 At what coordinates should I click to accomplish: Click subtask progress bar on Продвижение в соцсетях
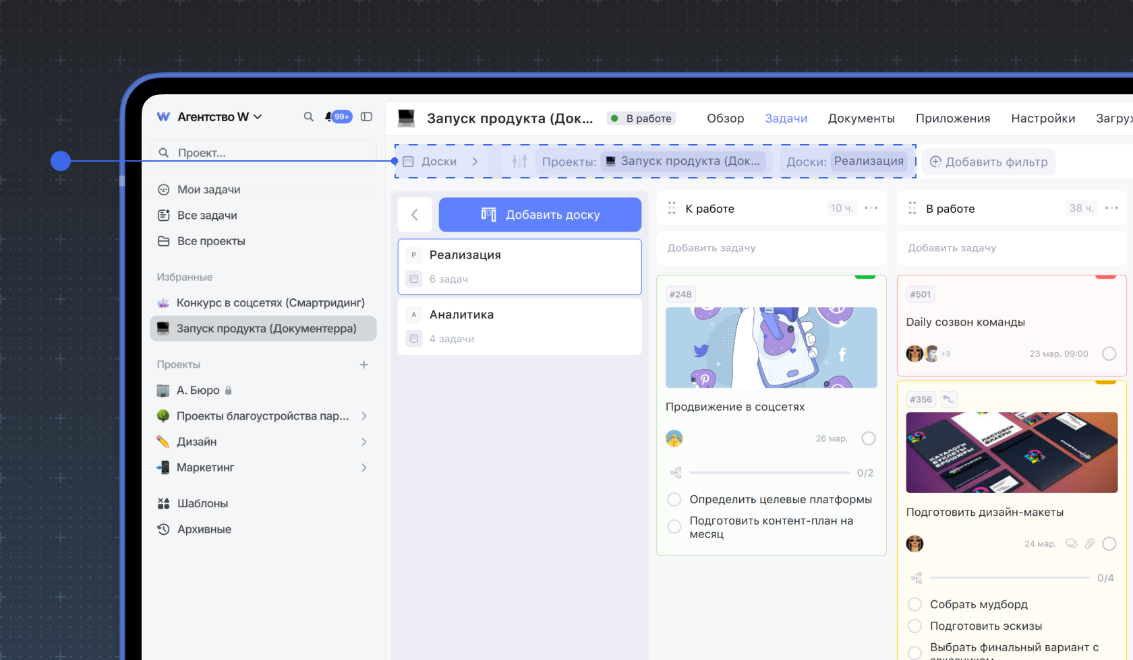tap(769, 473)
